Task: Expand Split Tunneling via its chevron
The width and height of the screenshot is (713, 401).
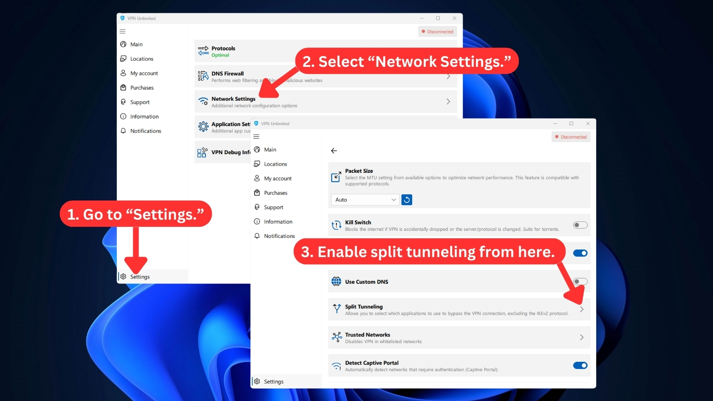Action: pos(582,309)
